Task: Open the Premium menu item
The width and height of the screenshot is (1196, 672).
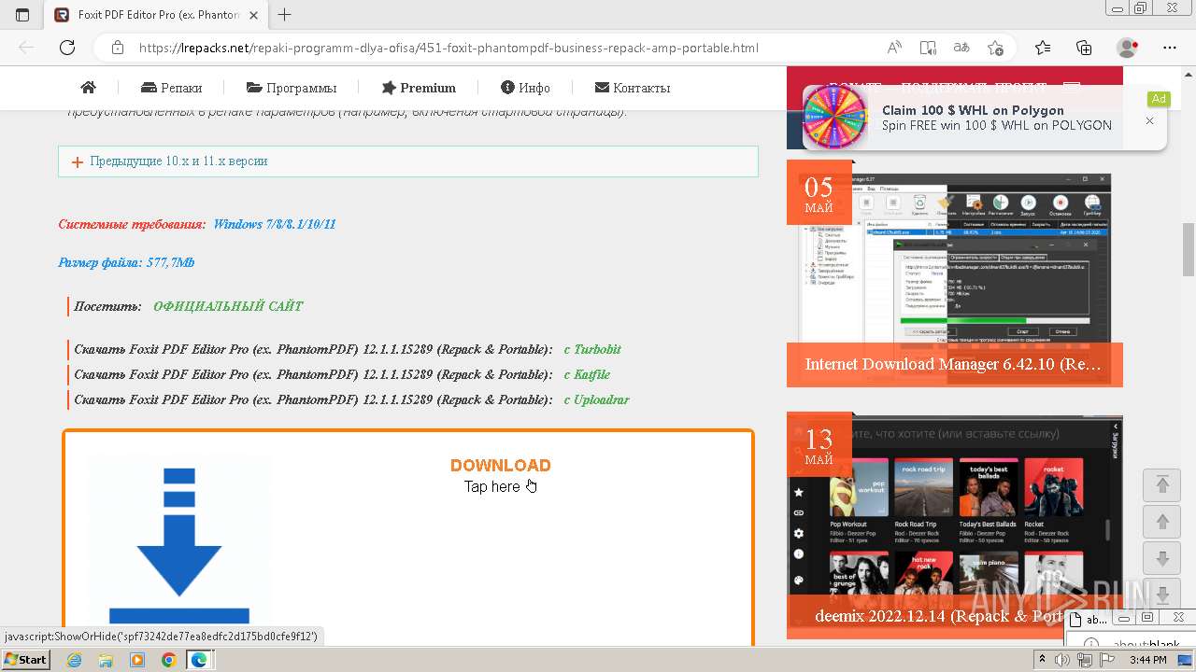Action: pos(419,88)
